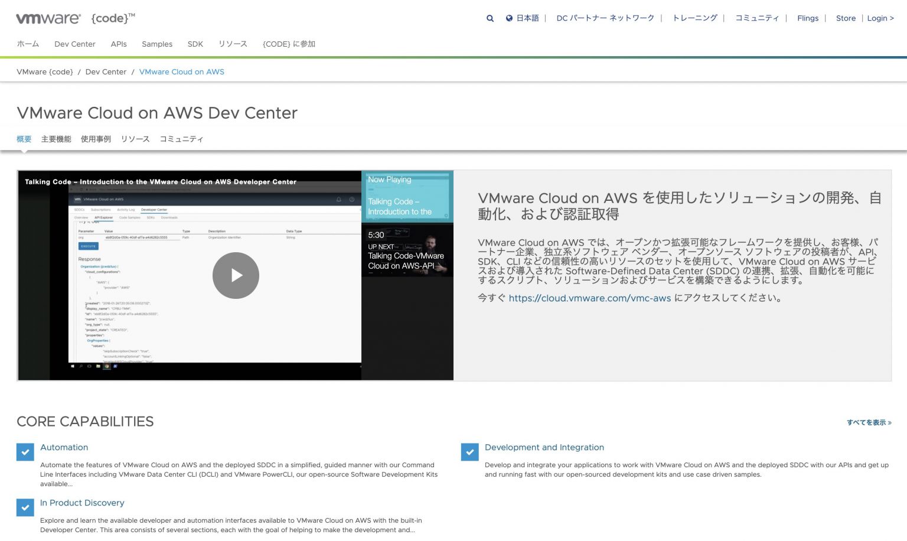Go to Flings page
The image size is (907, 541).
[x=808, y=18]
